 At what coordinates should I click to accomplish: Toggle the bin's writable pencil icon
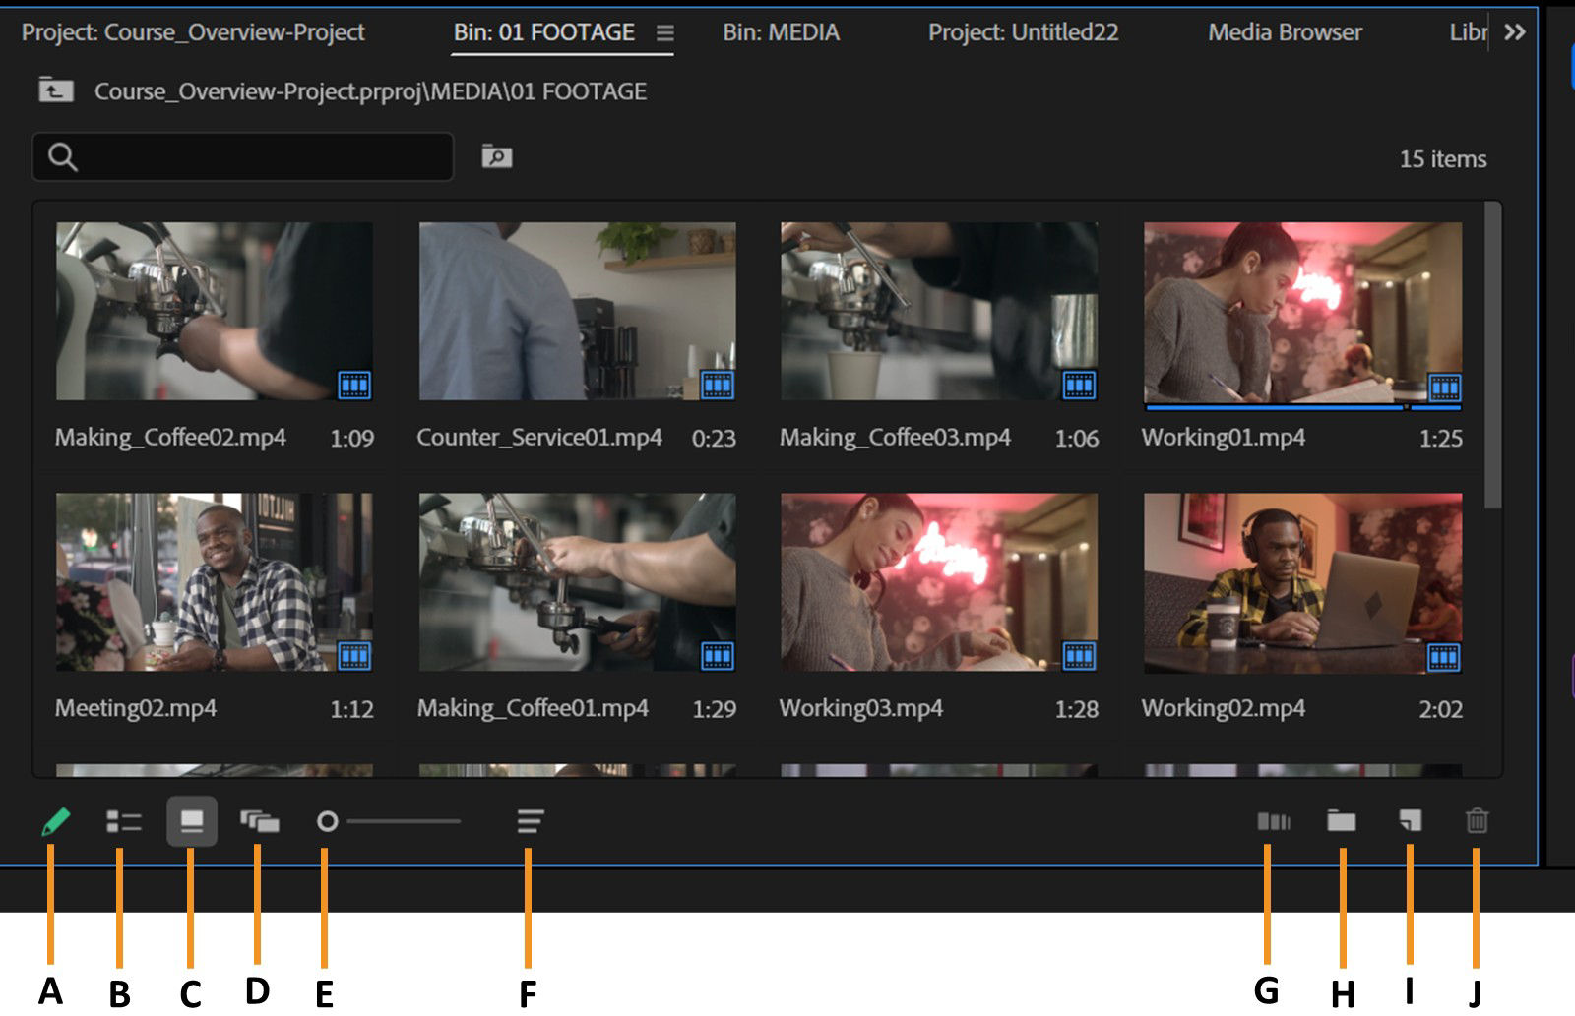point(51,824)
